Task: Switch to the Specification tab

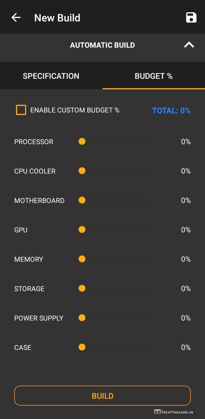Action: [x=51, y=76]
